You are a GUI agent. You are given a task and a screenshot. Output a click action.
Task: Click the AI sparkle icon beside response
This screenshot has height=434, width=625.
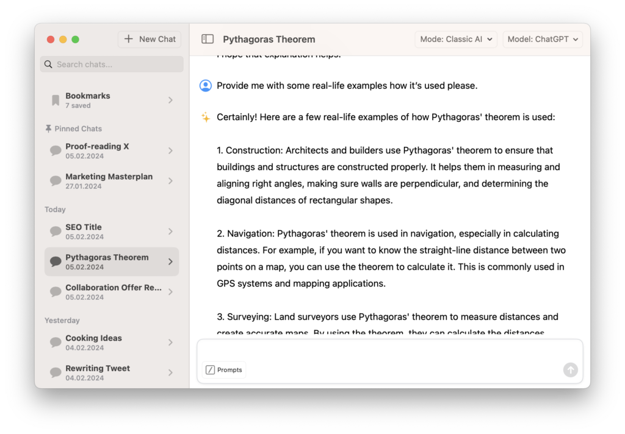(206, 117)
